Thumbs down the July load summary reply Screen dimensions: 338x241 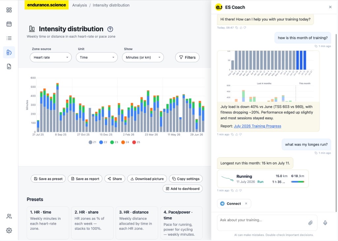240,134
